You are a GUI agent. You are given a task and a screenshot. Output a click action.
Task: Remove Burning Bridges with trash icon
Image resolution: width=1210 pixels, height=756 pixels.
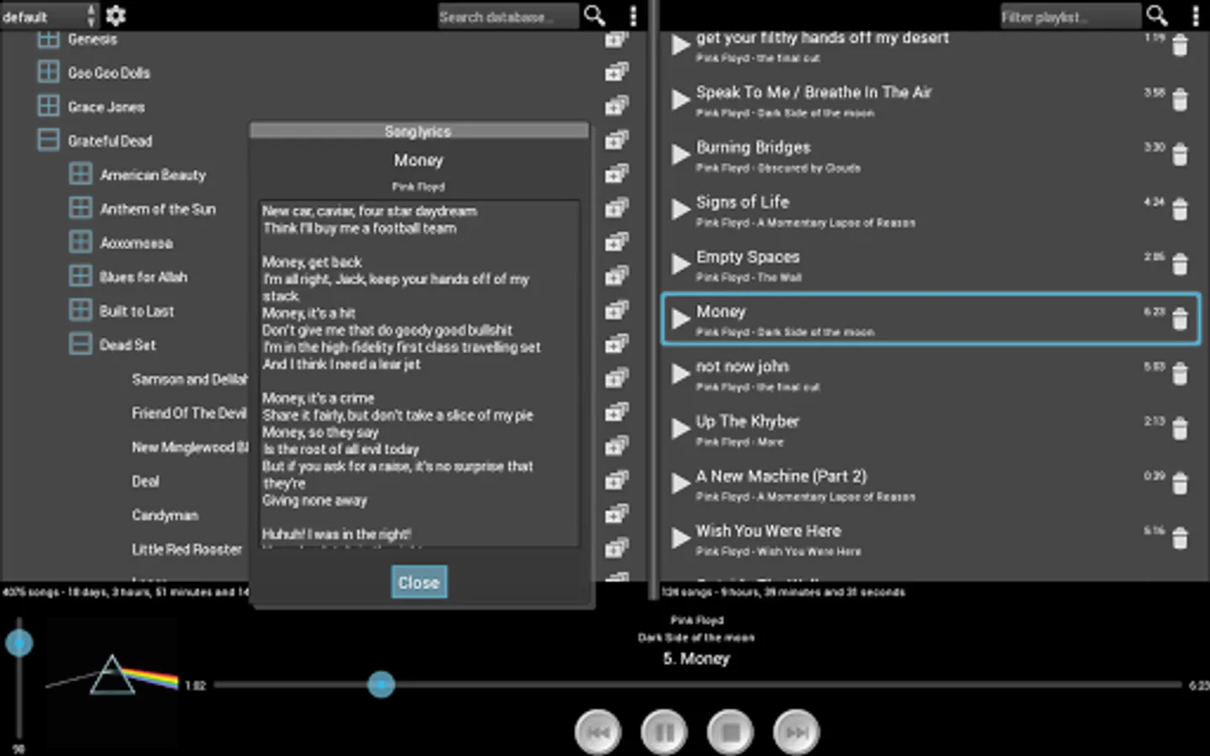(1180, 155)
